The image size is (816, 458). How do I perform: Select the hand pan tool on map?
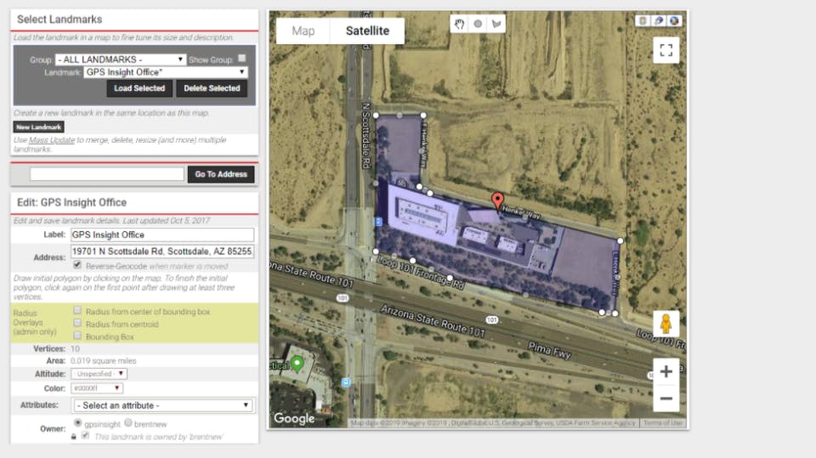pos(459,24)
